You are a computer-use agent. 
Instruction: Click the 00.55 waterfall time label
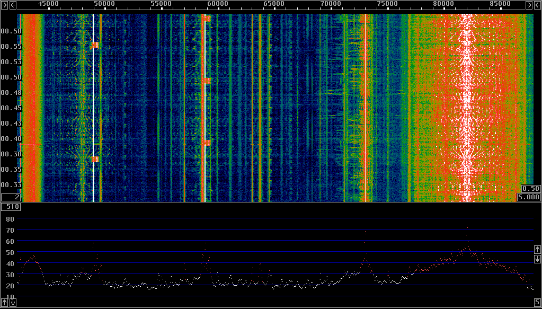pyautogui.click(x=11, y=47)
